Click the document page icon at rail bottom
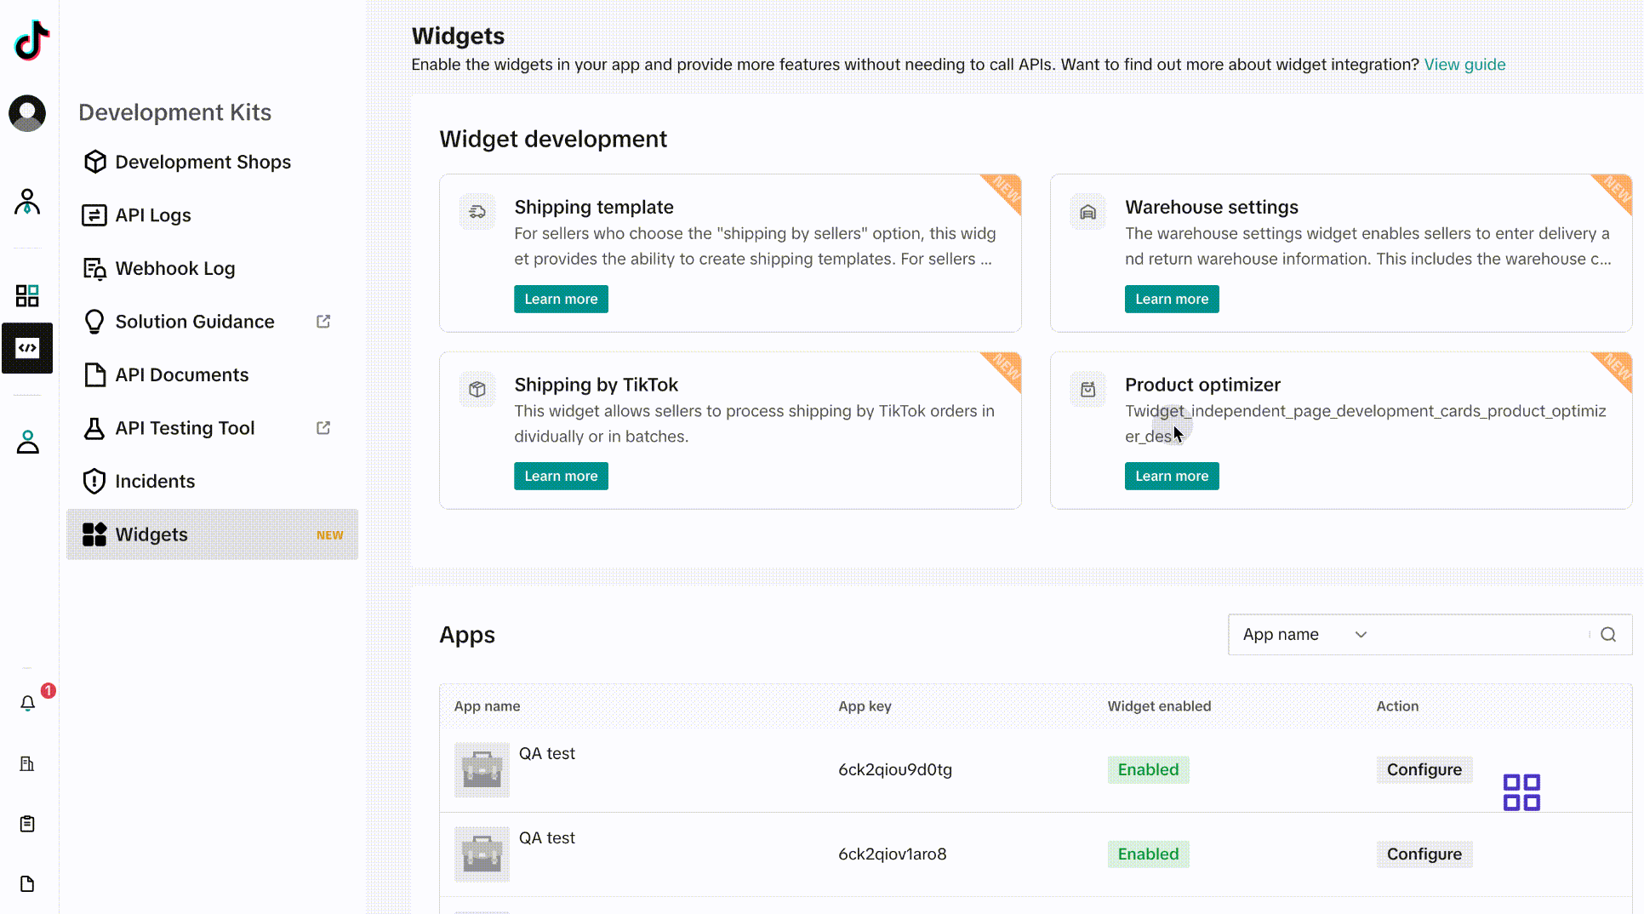The height and width of the screenshot is (914, 1644). [x=27, y=883]
